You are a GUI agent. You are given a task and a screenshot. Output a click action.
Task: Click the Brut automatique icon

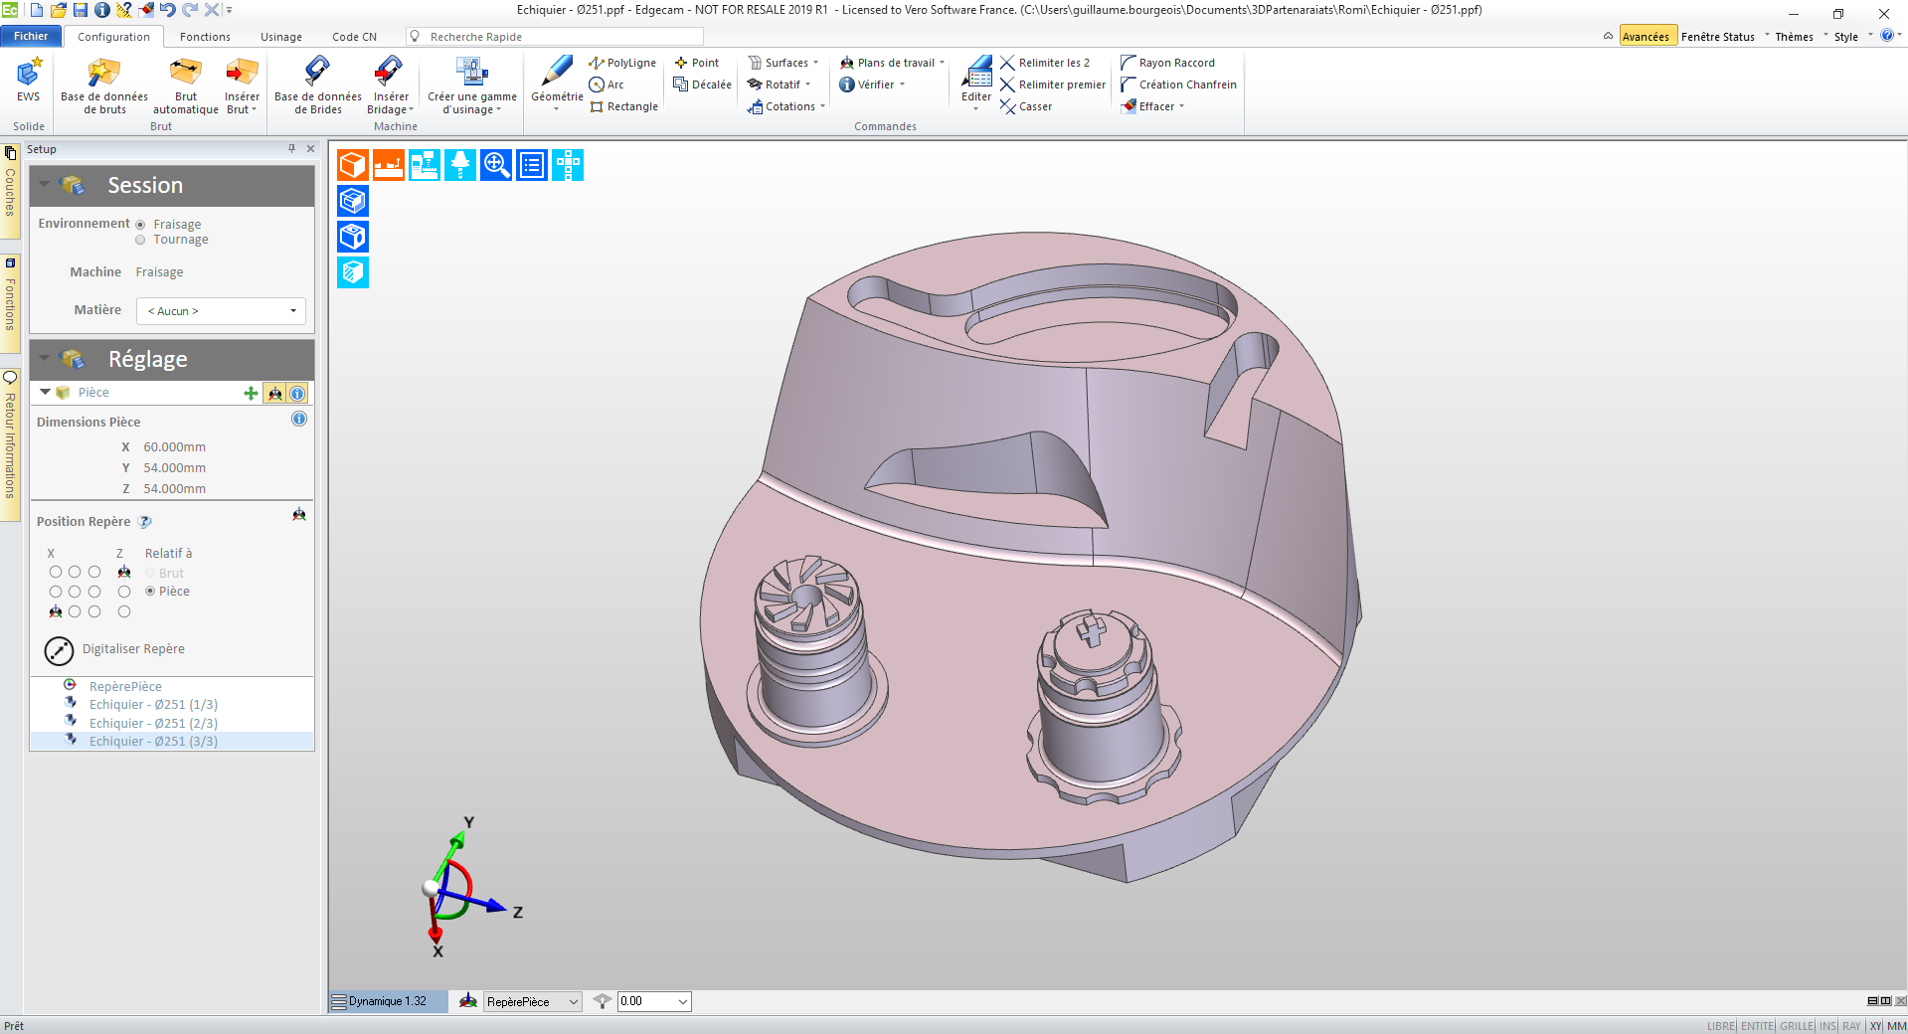pyautogui.click(x=185, y=74)
